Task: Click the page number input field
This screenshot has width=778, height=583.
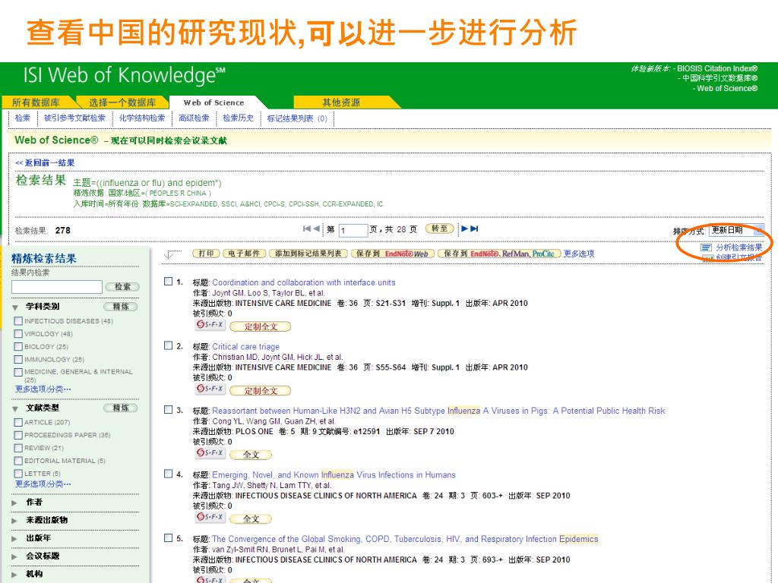Action: pos(353,230)
